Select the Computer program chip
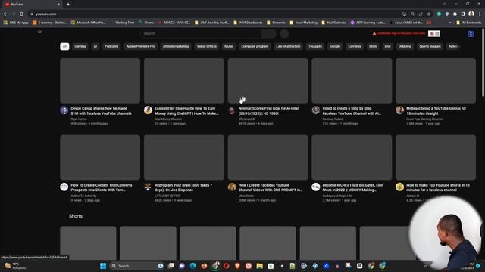The width and height of the screenshot is (485, 272). click(x=255, y=46)
